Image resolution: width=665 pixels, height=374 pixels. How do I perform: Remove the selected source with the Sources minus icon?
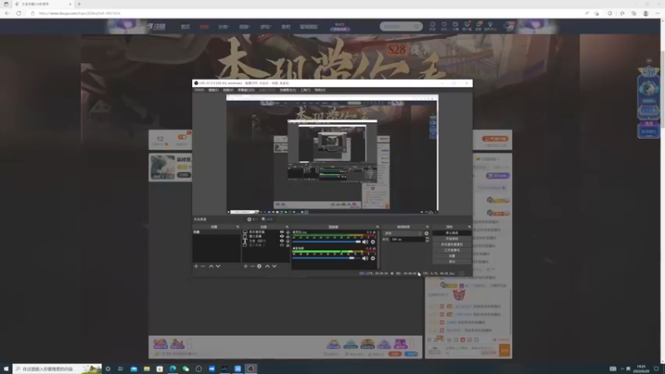tap(253, 266)
